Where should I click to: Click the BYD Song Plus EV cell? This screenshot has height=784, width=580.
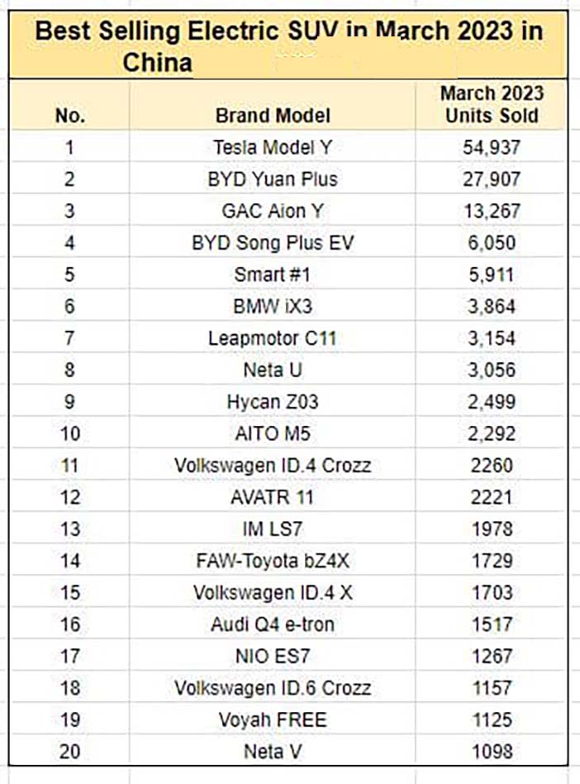coord(273,242)
